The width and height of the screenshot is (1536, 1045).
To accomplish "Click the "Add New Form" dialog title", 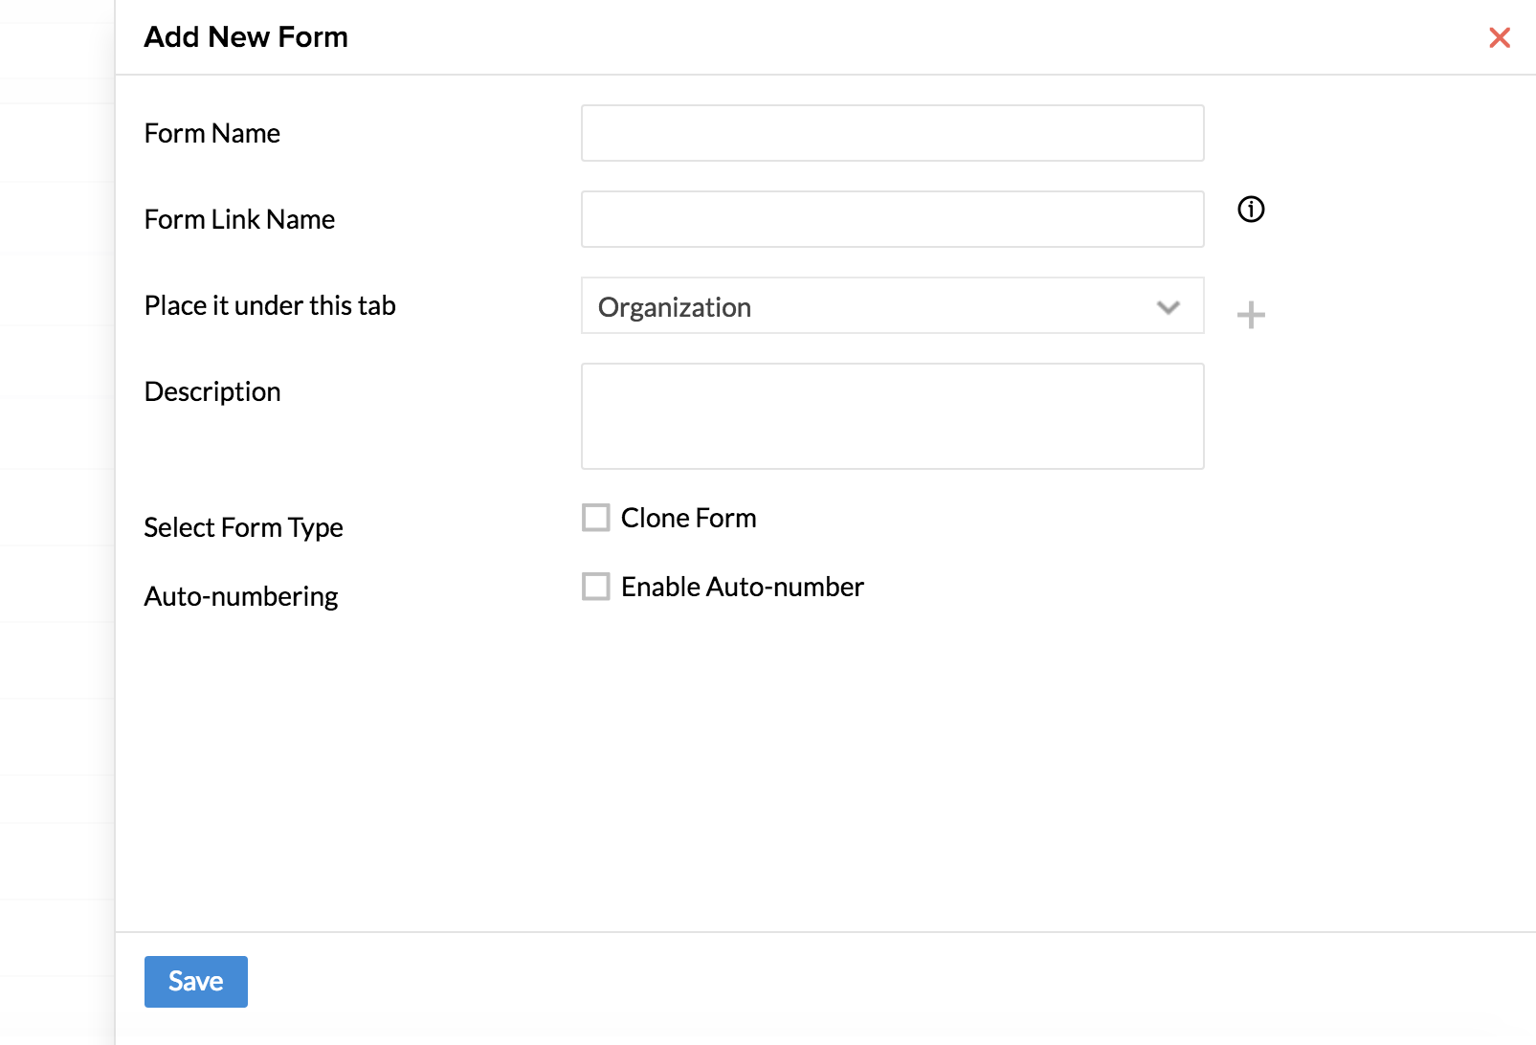I will (246, 37).
